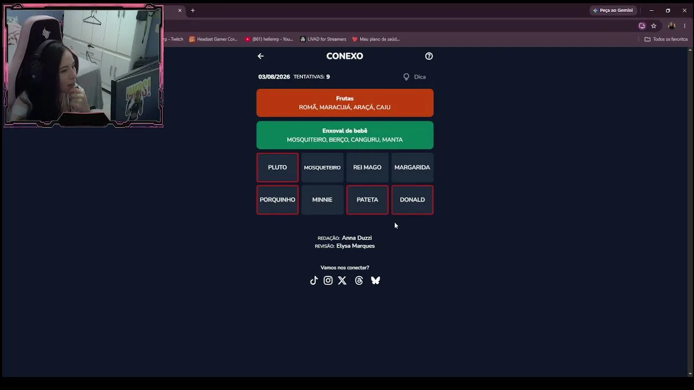Viewport: 694px width, 390px height.
Task: Deselect the DONALD word tile
Action: [412, 200]
